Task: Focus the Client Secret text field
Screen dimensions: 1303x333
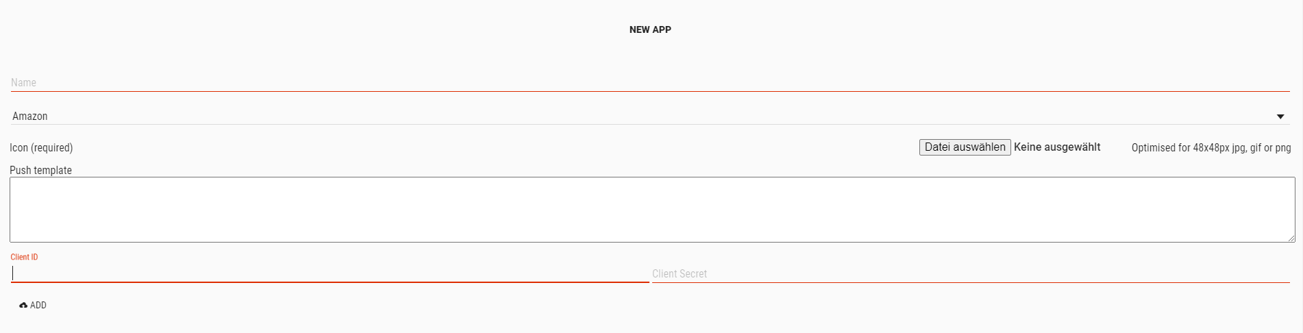Action: [971, 273]
